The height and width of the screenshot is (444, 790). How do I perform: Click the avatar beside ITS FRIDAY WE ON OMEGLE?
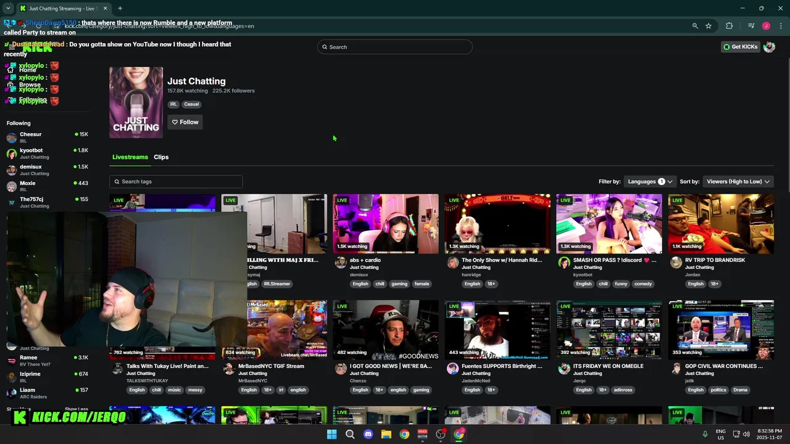(564, 369)
